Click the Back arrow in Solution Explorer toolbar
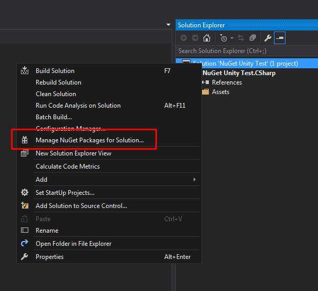318x291 pixels. pyautogui.click(x=184, y=38)
